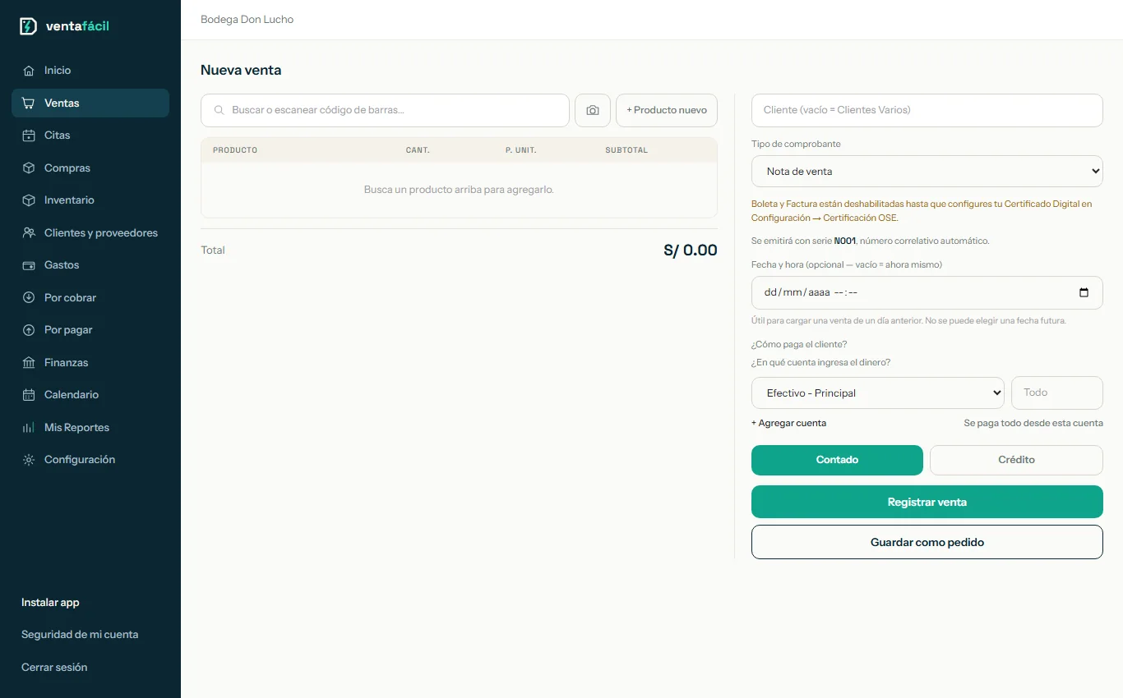
Task: Click Cerrar sesión to log out
Action: (54, 668)
